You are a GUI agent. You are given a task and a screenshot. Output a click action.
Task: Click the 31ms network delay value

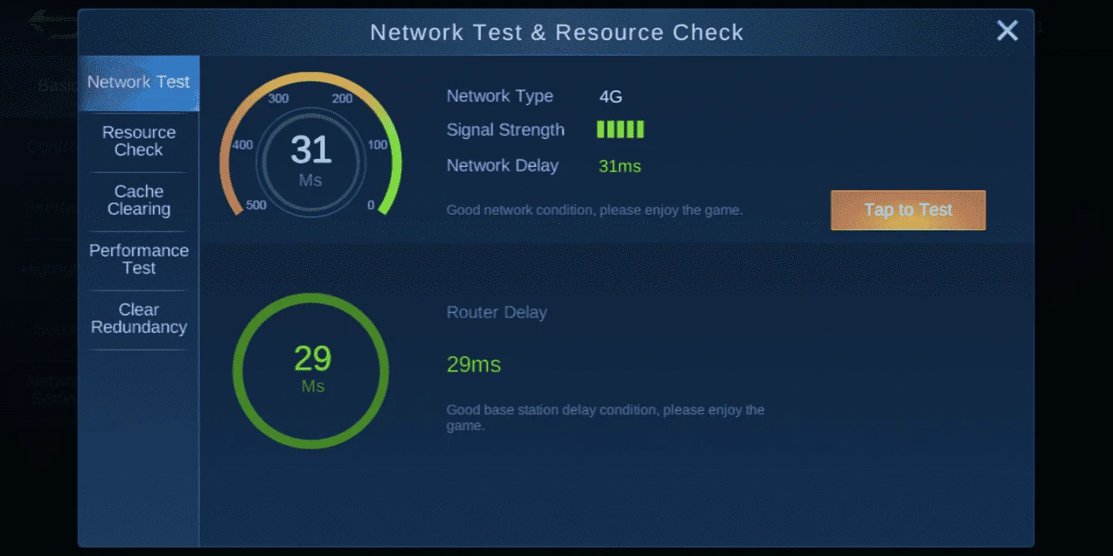(620, 166)
